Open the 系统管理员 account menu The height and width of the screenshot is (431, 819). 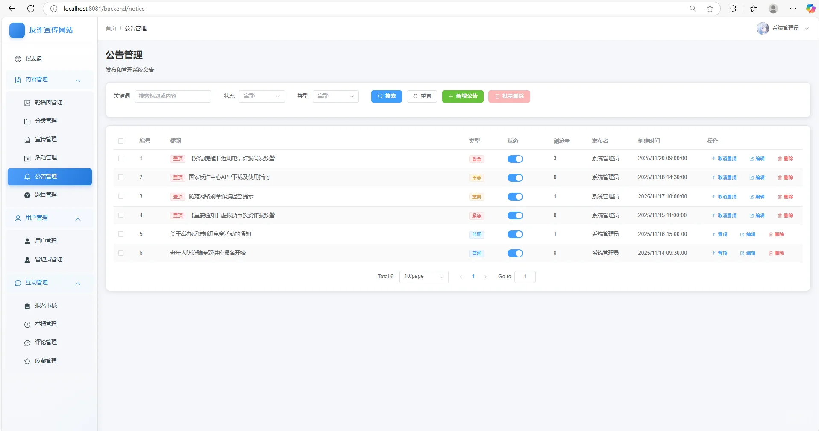[x=786, y=28]
